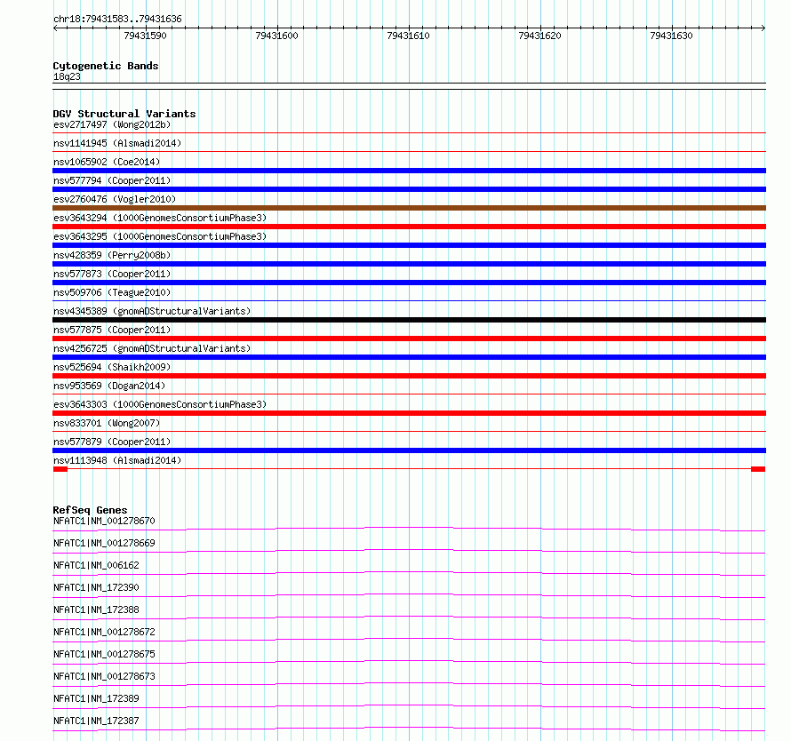The height and width of the screenshot is (741, 791).
Task: Select the DGV Structural Variants track title
Action: tap(124, 114)
